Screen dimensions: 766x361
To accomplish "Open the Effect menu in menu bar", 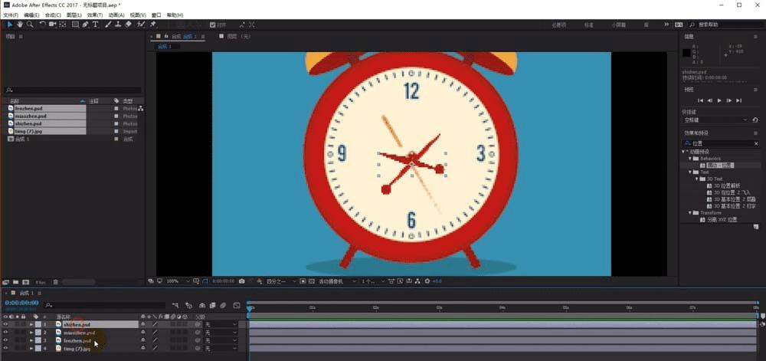I will click(x=95, y=15).
